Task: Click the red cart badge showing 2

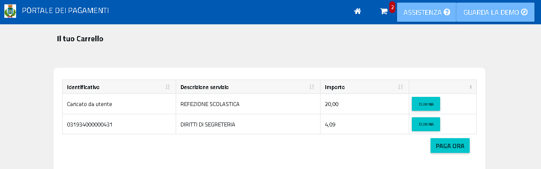Action: click(x=392, y=7)
